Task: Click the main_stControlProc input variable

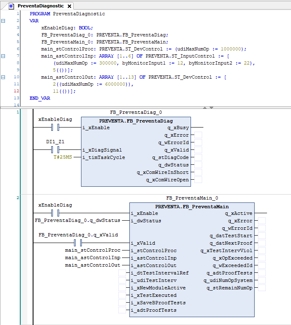Action: [93, 250]
